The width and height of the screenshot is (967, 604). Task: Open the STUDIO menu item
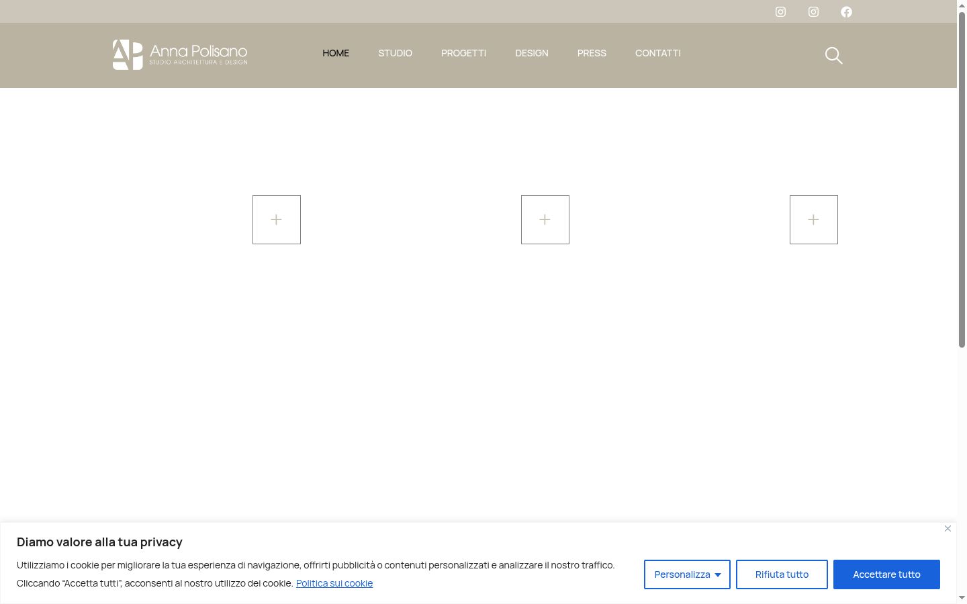395,53
